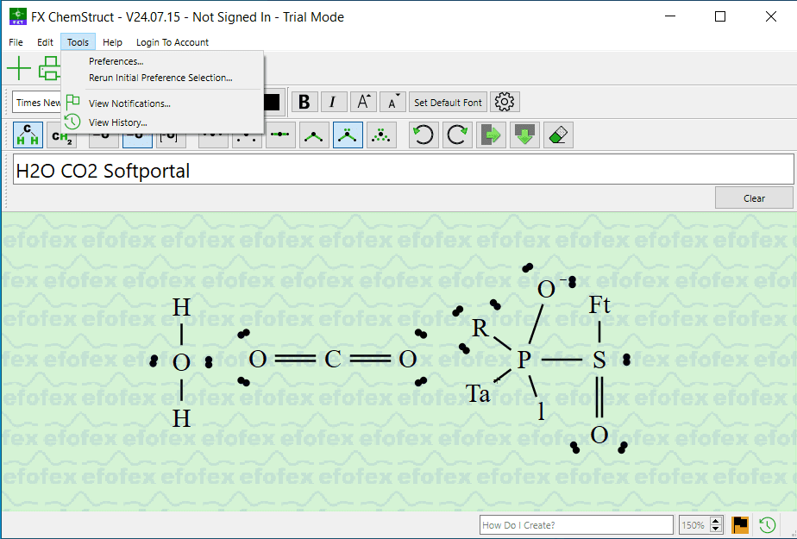This screenshot has height=539, width=797.
Task: Click the Ft atom label
Action: 599,304
